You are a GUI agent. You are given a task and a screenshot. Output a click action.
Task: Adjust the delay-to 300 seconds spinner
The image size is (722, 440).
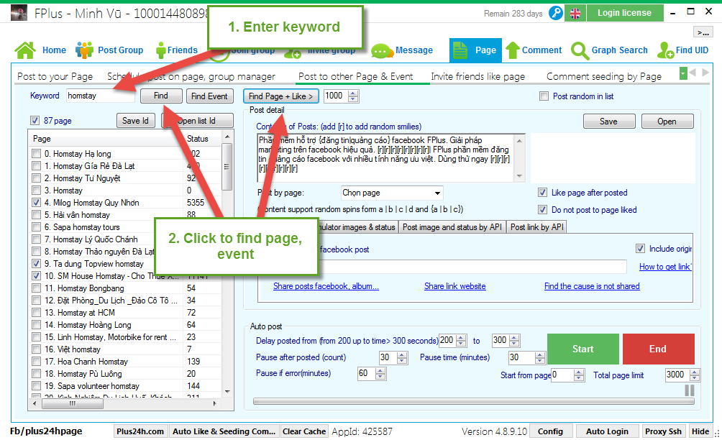pyautogui.click(x=515, y=341)
